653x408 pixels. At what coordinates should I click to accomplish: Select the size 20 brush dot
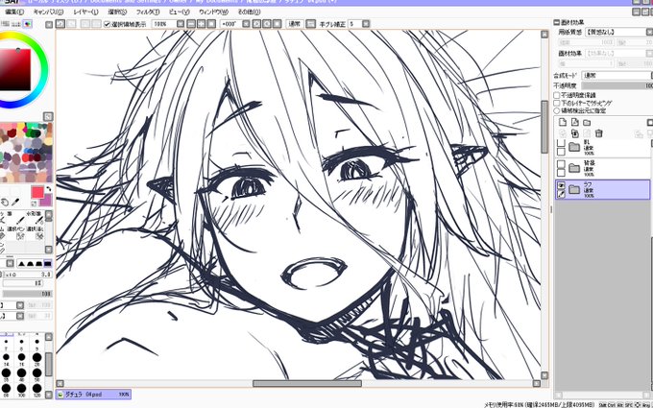point(37,359)
